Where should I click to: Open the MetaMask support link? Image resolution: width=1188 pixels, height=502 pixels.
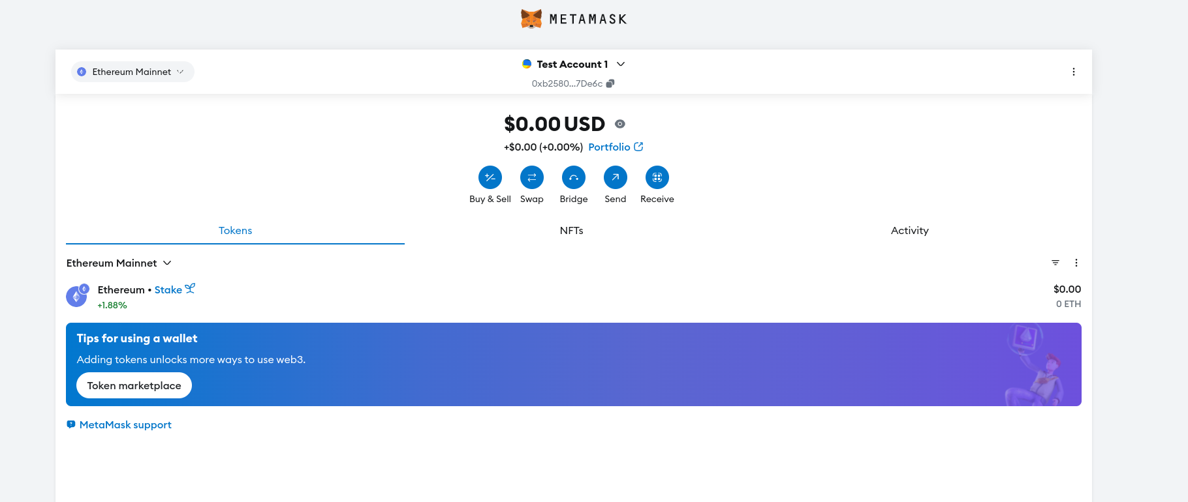pos(125,425)
